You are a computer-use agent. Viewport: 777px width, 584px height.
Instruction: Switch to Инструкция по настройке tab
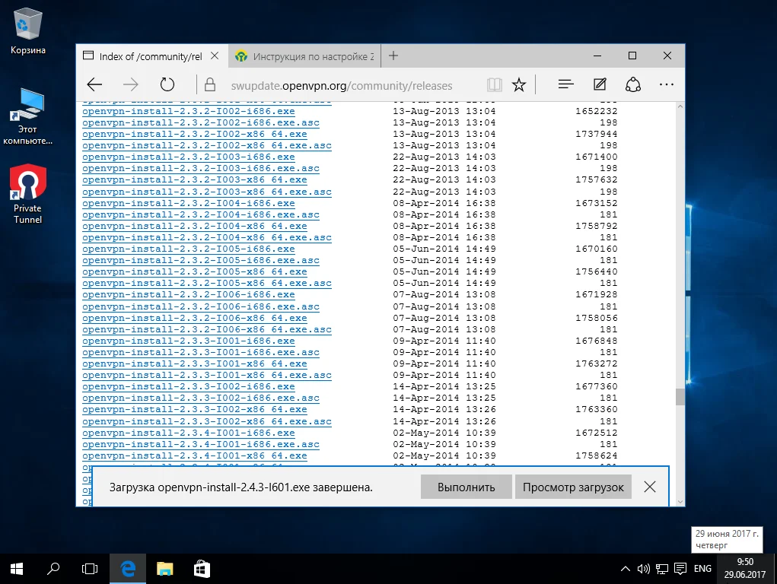[x=304, y=56]
